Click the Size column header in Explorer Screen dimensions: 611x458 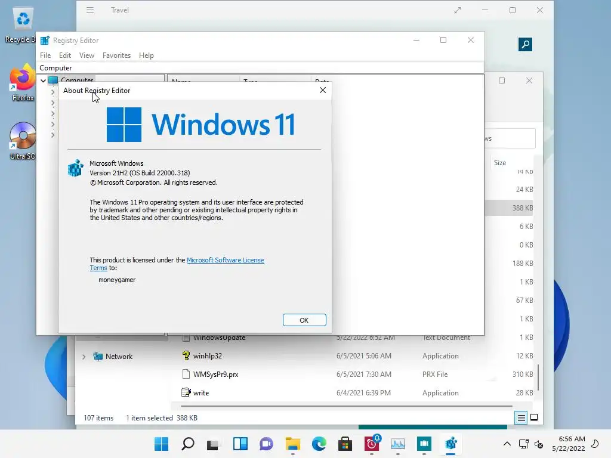[x=500, y=163]
